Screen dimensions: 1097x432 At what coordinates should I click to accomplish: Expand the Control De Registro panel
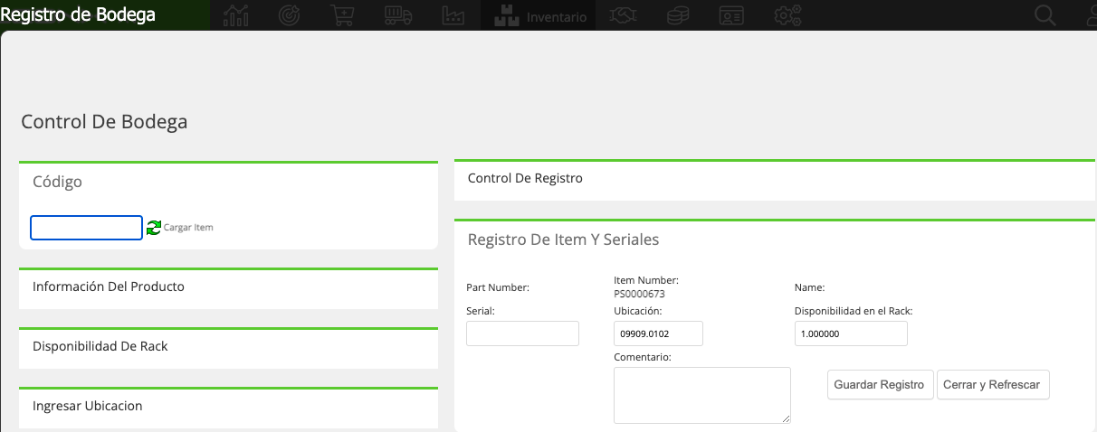[775, 179]
